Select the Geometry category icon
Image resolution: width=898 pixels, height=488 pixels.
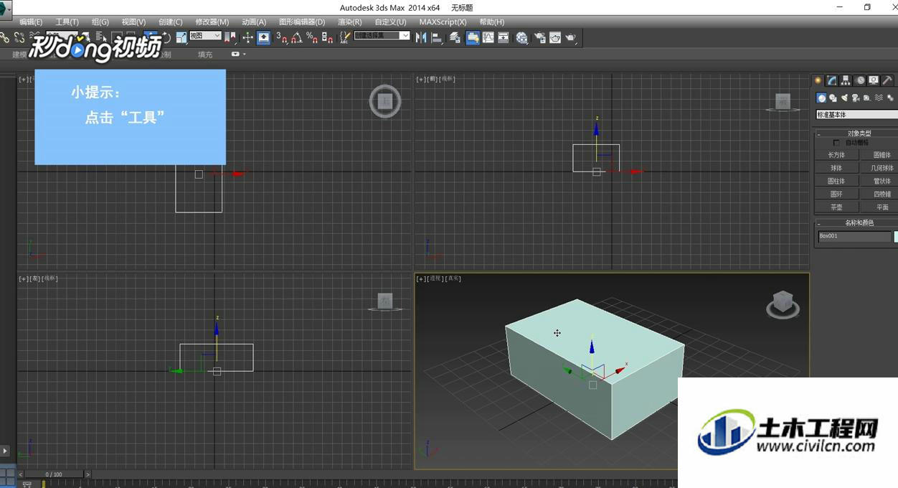tap(821, 98)
